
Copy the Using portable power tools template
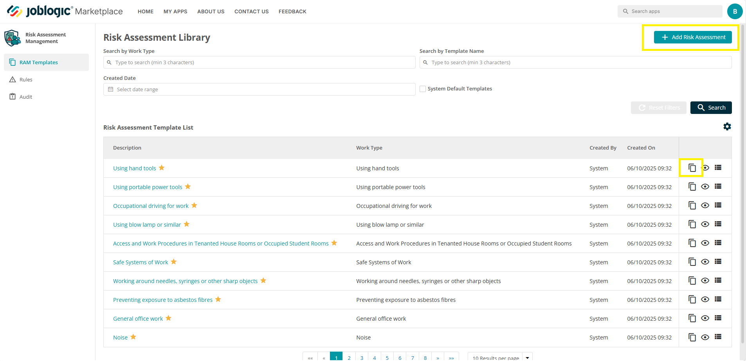coord(692,187)
